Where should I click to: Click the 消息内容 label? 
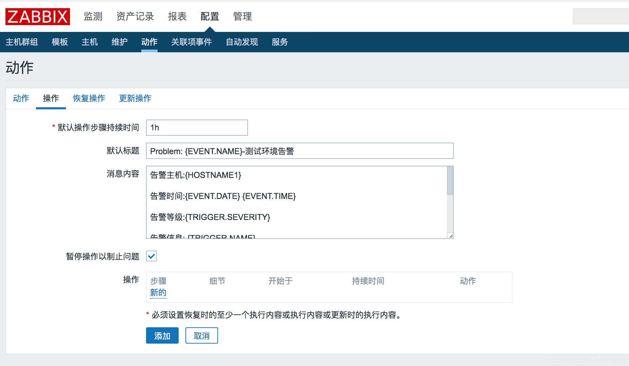tap(123, 174)
